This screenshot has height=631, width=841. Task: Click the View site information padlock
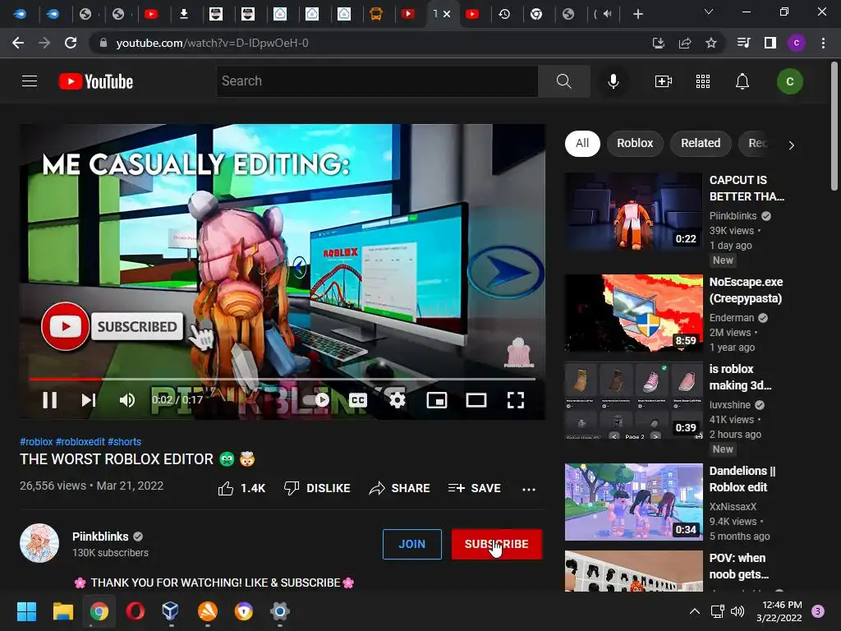[x=103, y=43]
